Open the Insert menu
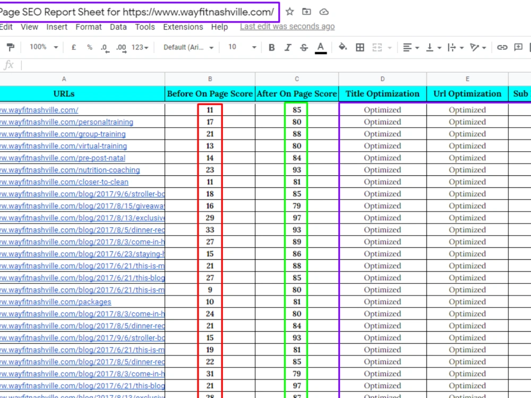The width and height of the screenshot is (531, 398). [57, 27]
